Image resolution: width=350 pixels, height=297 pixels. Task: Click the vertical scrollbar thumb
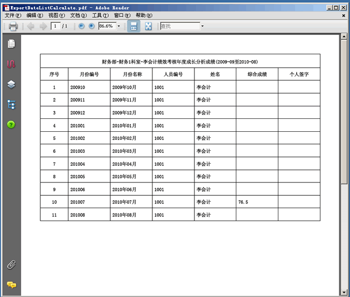coord(344,112)
